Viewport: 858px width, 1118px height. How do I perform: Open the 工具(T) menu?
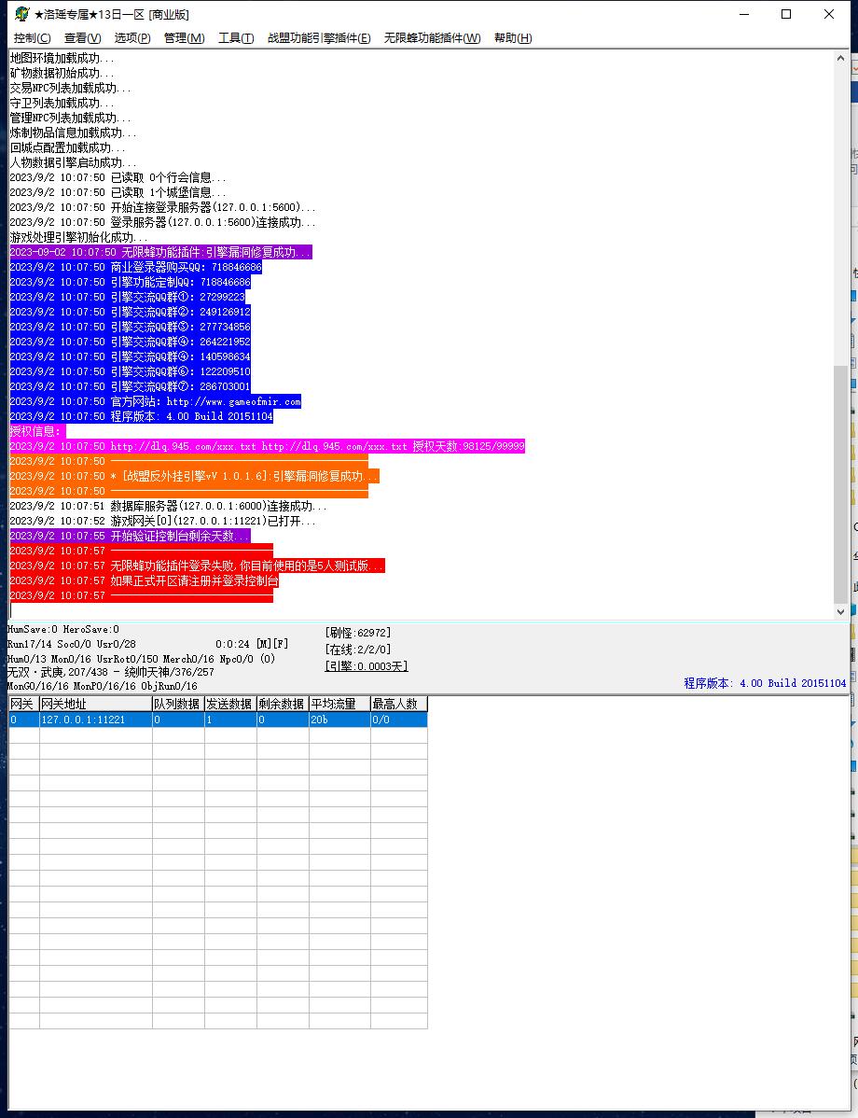[236, 37]
